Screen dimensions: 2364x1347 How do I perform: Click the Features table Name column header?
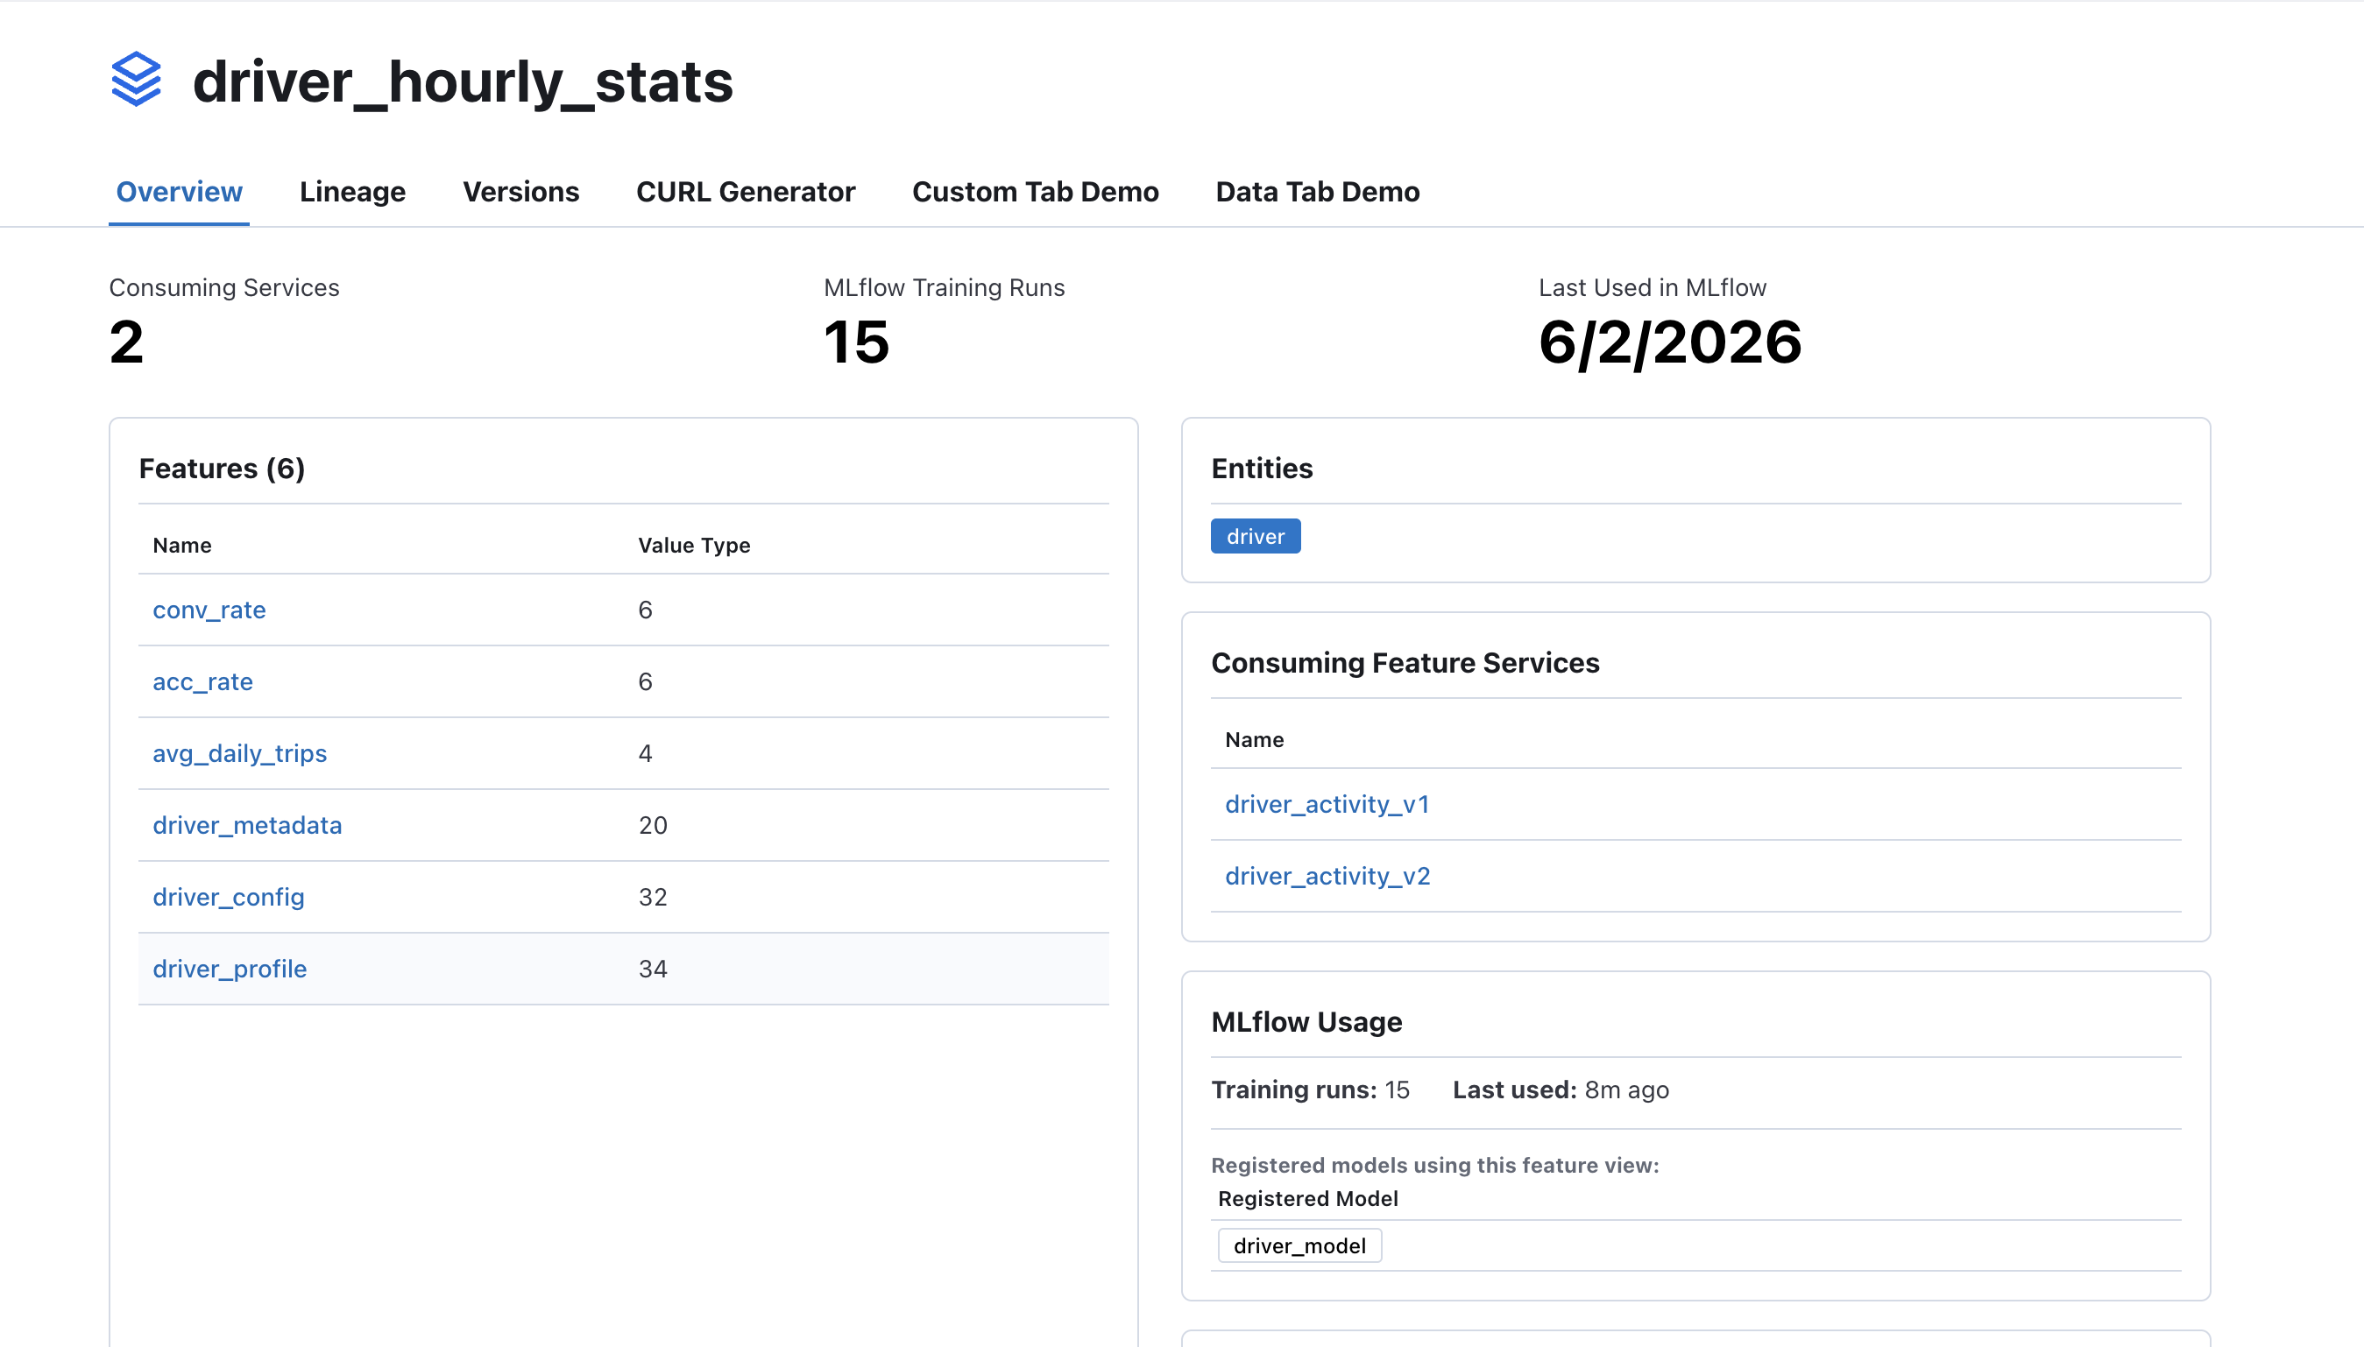coord(182,545)
